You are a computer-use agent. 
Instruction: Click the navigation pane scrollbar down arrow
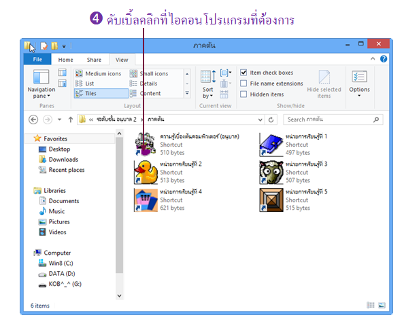point(119,295)
